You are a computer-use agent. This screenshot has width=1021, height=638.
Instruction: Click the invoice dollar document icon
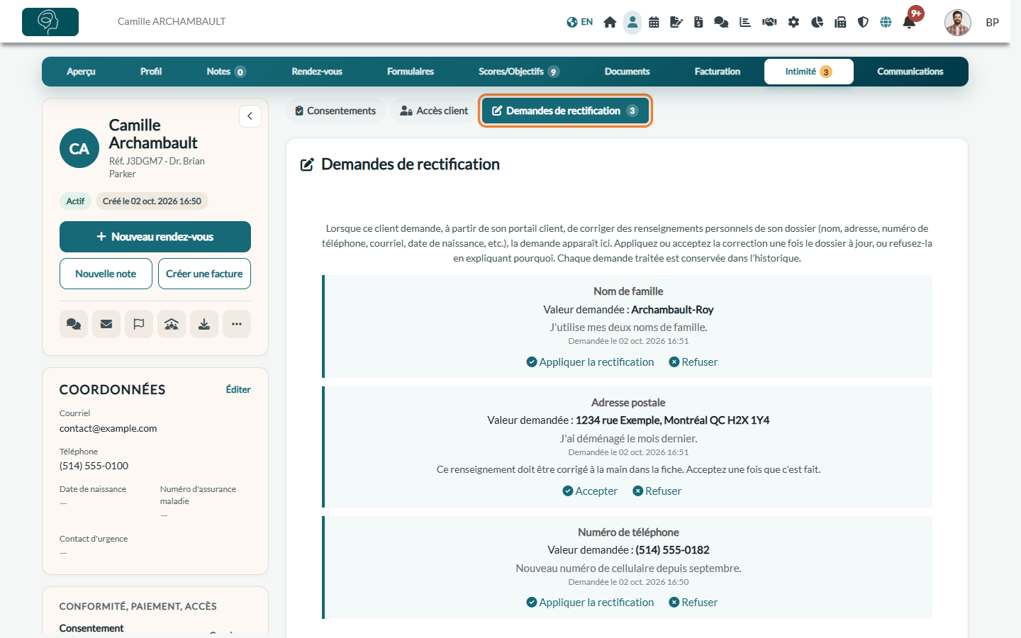click(x=698, y=22)
